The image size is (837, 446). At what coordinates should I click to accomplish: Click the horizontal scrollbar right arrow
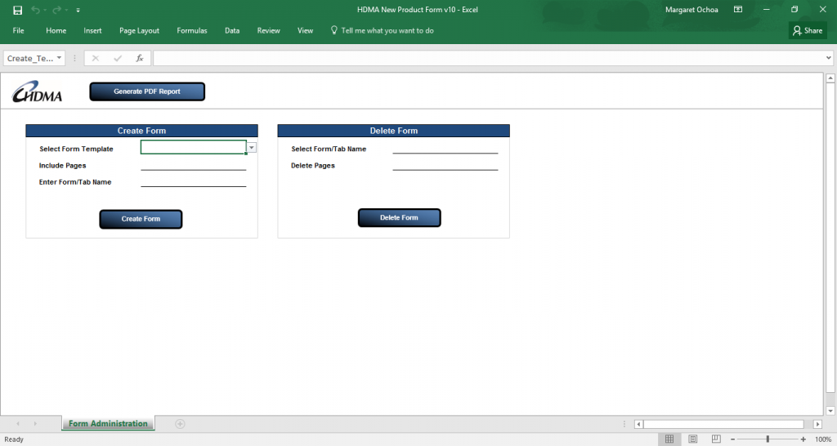coord(817,424)
